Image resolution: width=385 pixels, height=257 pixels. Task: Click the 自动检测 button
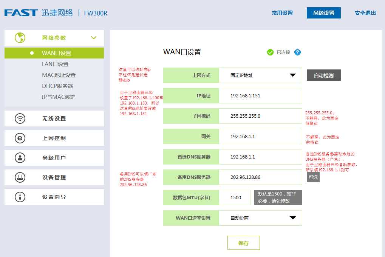click(x=323, y=75)
